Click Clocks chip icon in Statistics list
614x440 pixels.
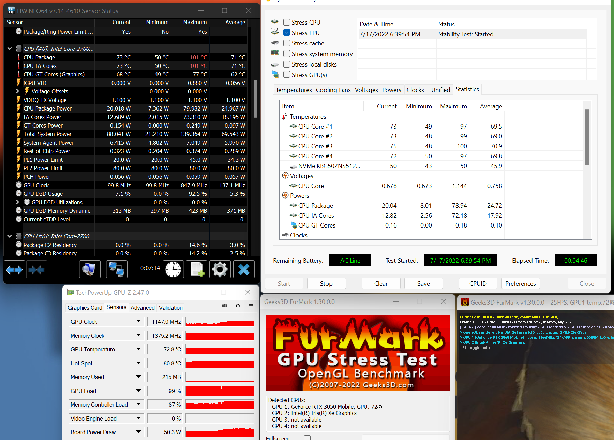point(285,235)
